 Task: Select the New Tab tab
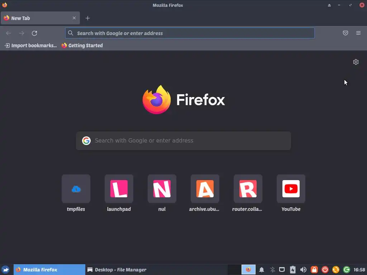40,18
